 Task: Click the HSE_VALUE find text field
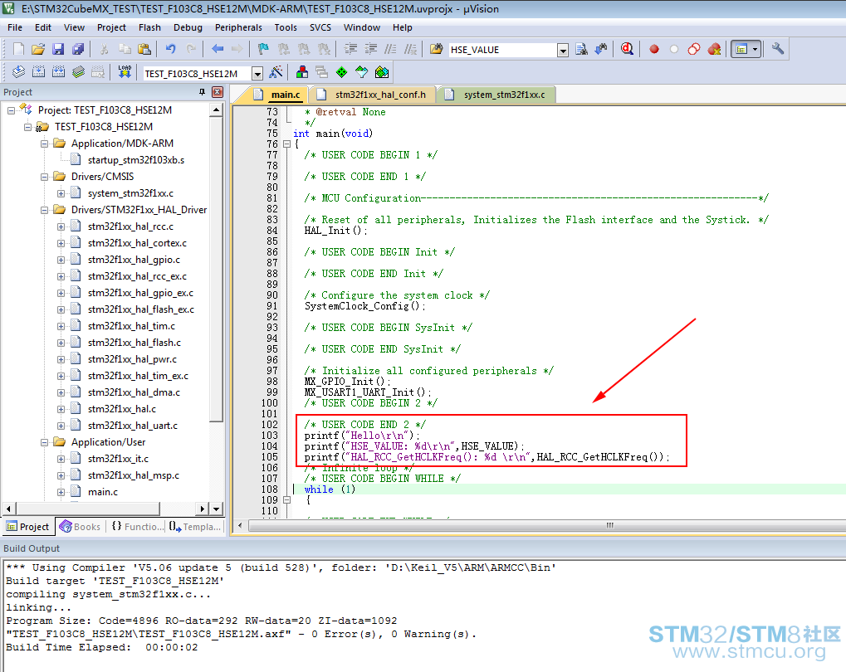(x=502, y=50)
